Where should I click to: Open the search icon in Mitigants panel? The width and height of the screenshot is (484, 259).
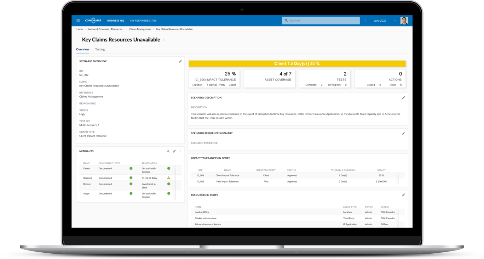click(168, 151)
